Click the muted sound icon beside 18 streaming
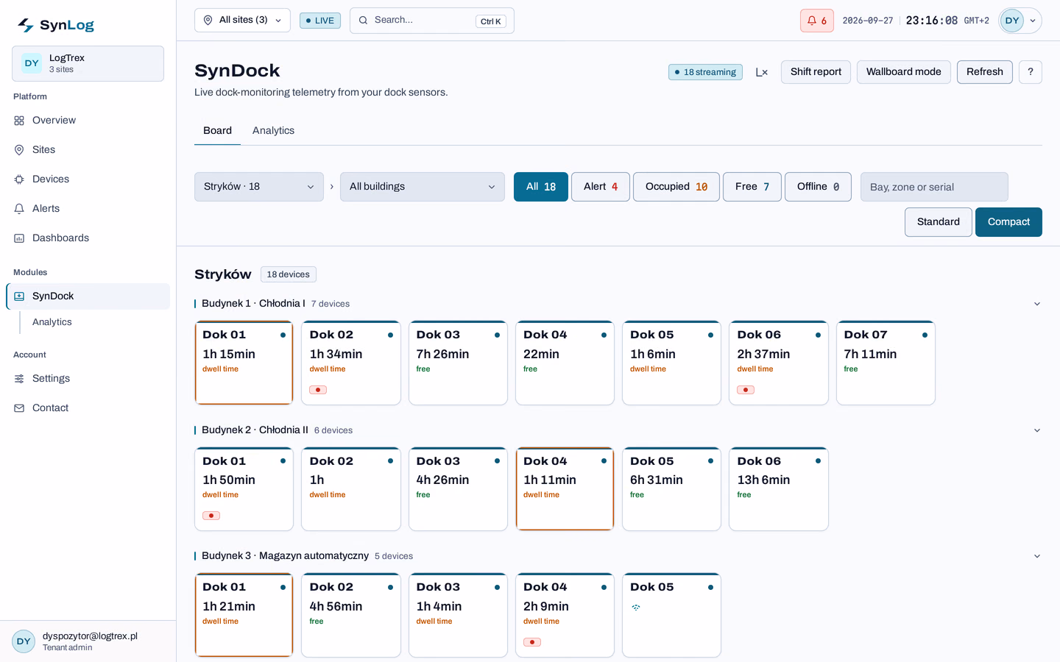Viewport: 1060px width, 662px height. pos(762,72)
